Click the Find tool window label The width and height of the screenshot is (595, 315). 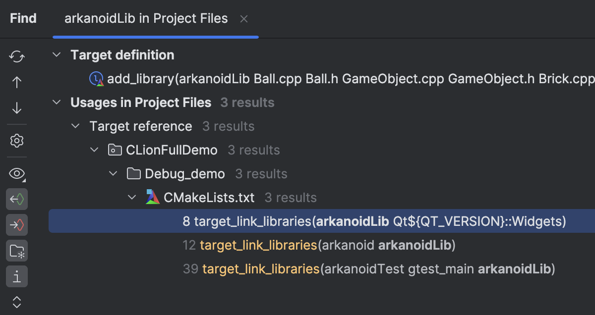(23, 19)
